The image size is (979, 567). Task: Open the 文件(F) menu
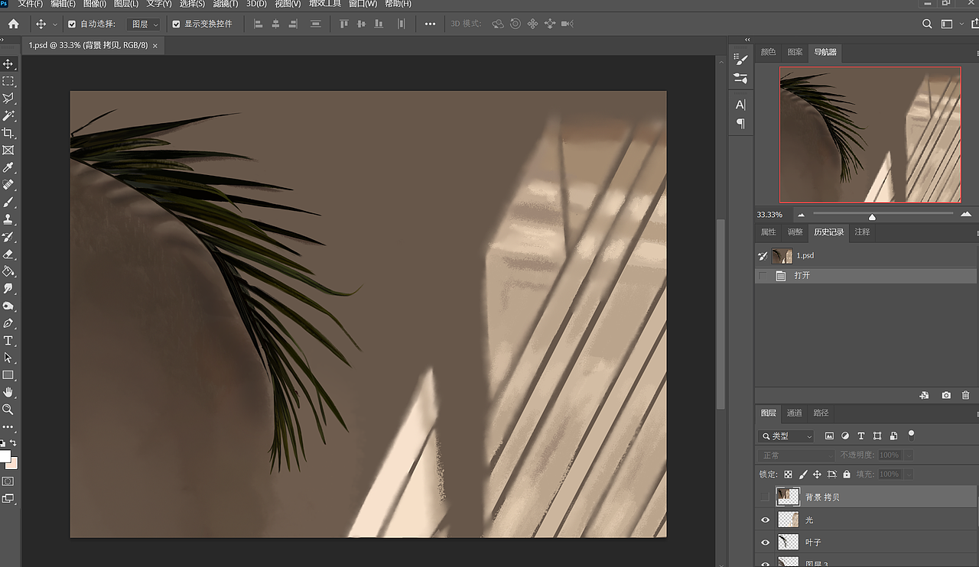click(31, 4)
